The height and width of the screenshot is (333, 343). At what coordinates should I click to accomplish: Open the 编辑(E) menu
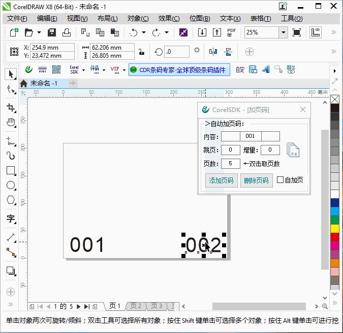click(x=47, y=19)
